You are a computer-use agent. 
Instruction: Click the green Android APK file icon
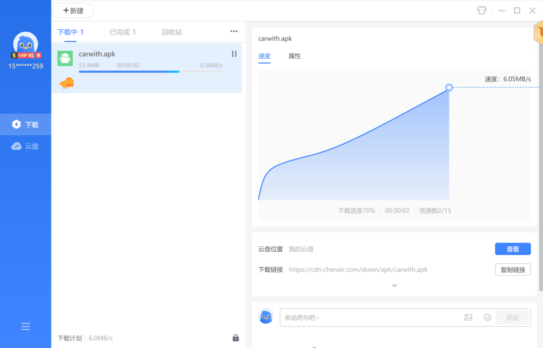65,59
